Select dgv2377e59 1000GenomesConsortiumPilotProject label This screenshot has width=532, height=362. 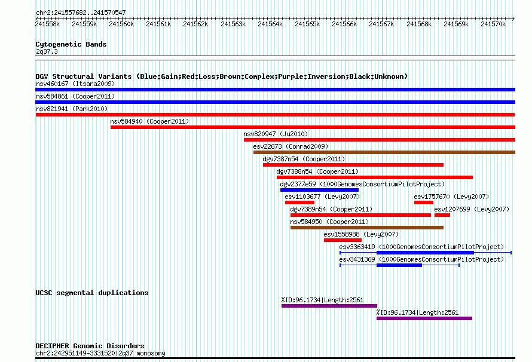tap(362, 184)
